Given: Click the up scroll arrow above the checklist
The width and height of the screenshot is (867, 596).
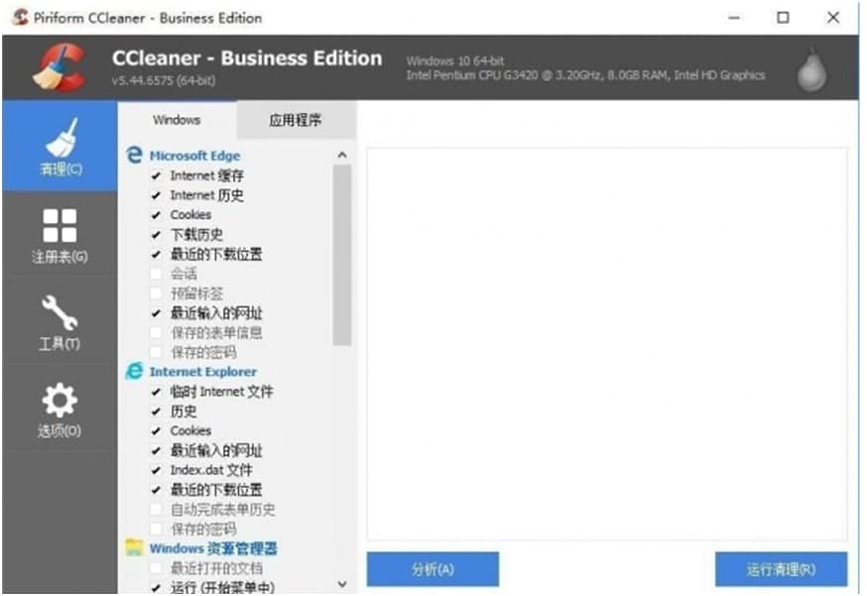Looking at the screenshot, I should point(341,155).
